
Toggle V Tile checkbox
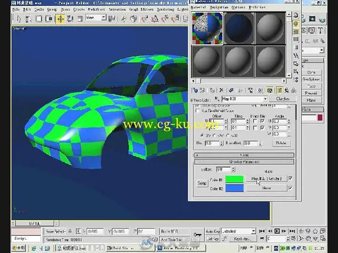262,128
